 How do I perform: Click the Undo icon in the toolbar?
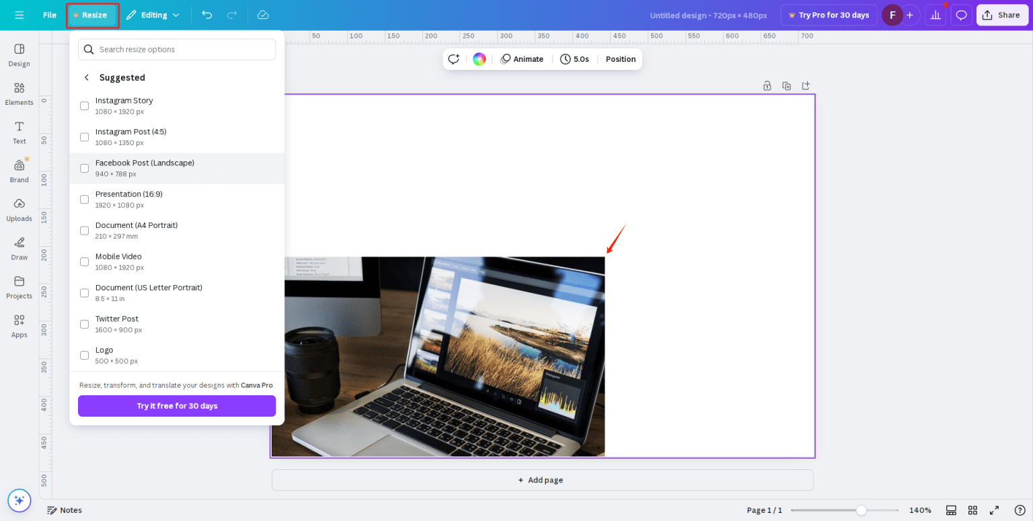(207, 14)
